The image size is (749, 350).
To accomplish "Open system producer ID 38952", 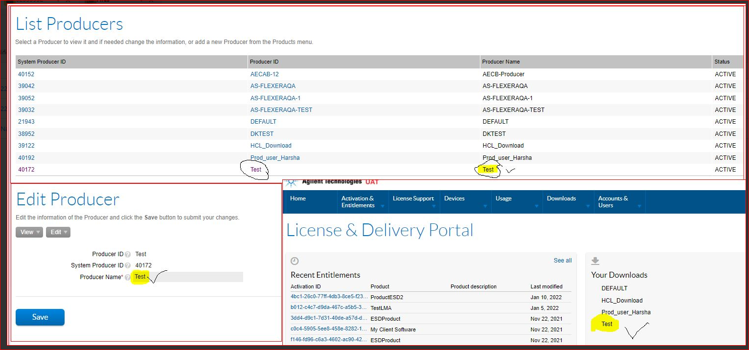I will tap(26, 134).
